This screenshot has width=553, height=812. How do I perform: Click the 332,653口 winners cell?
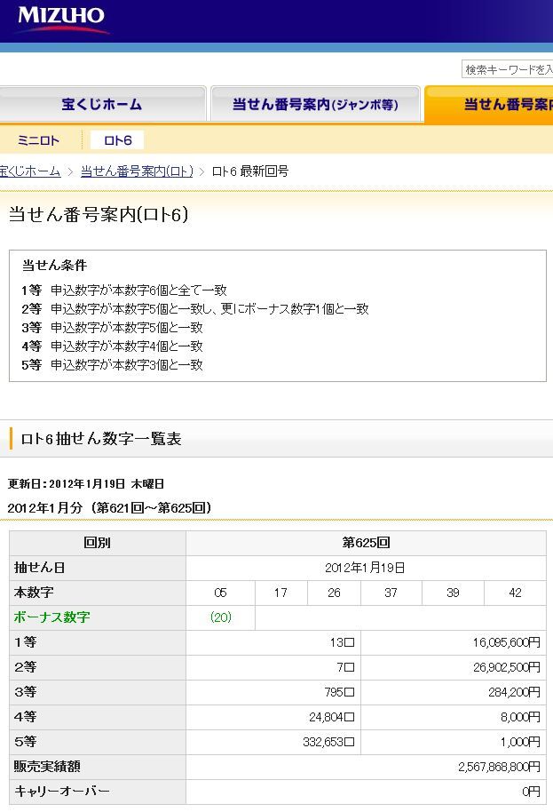tap(273, 742)
